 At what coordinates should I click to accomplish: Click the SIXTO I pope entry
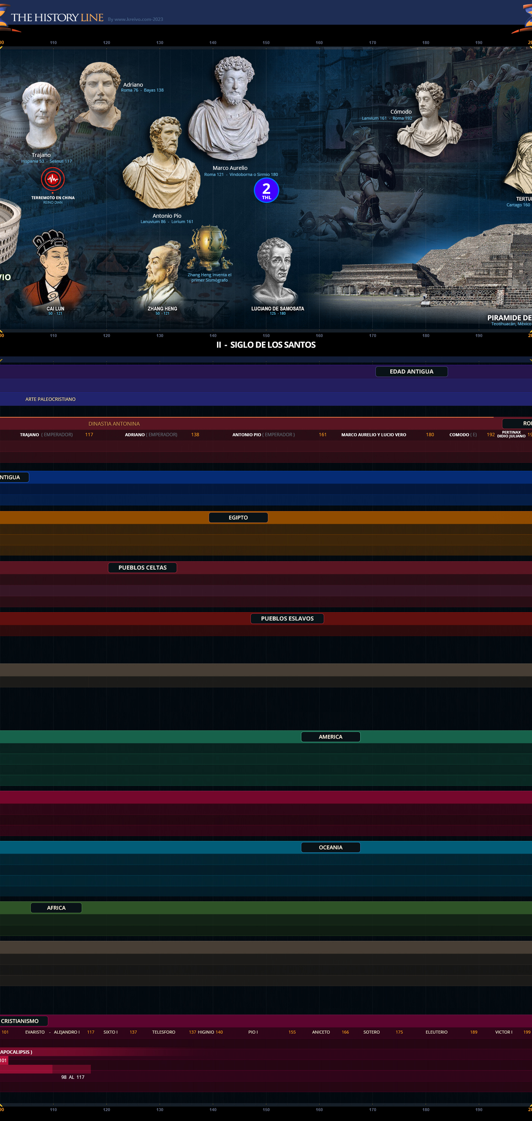pos(111,1032)
